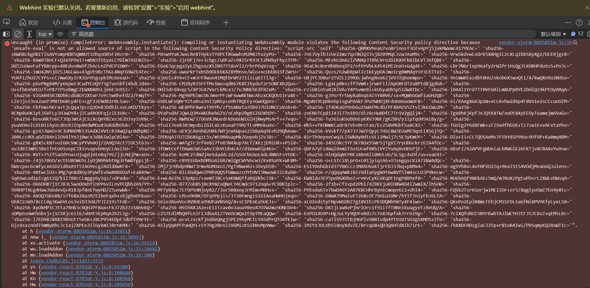Click the 'at wu.loadAddon' stack text
Viewport: 590px width, 288px height.
42,249
